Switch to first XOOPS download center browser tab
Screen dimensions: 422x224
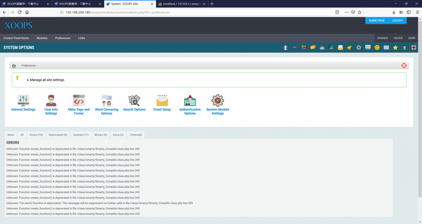click(26, 4)
